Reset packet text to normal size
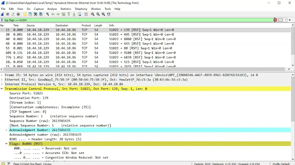 tap(103, 14)
